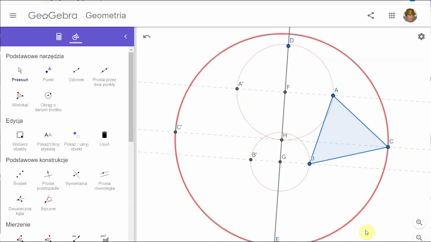Select the Wielokąt polygon tool
431x242 pixels.
coord(20,99)
